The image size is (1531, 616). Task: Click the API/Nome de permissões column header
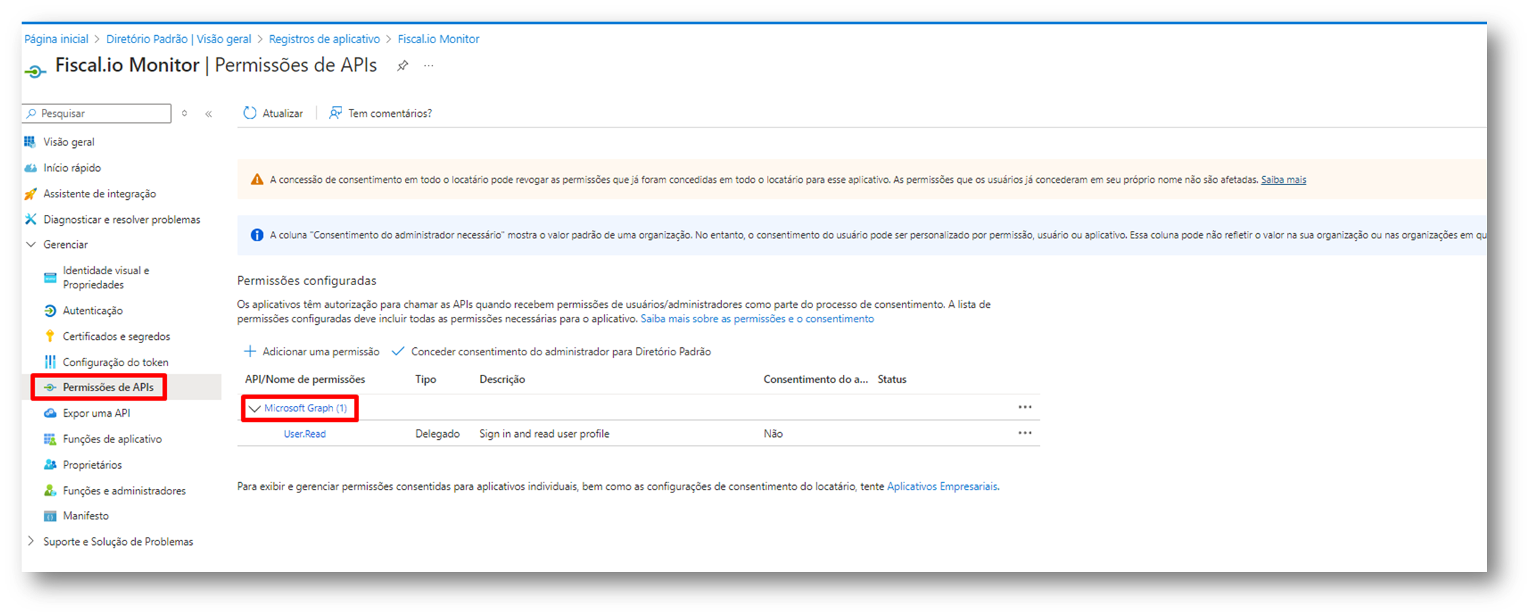(305, 380)
